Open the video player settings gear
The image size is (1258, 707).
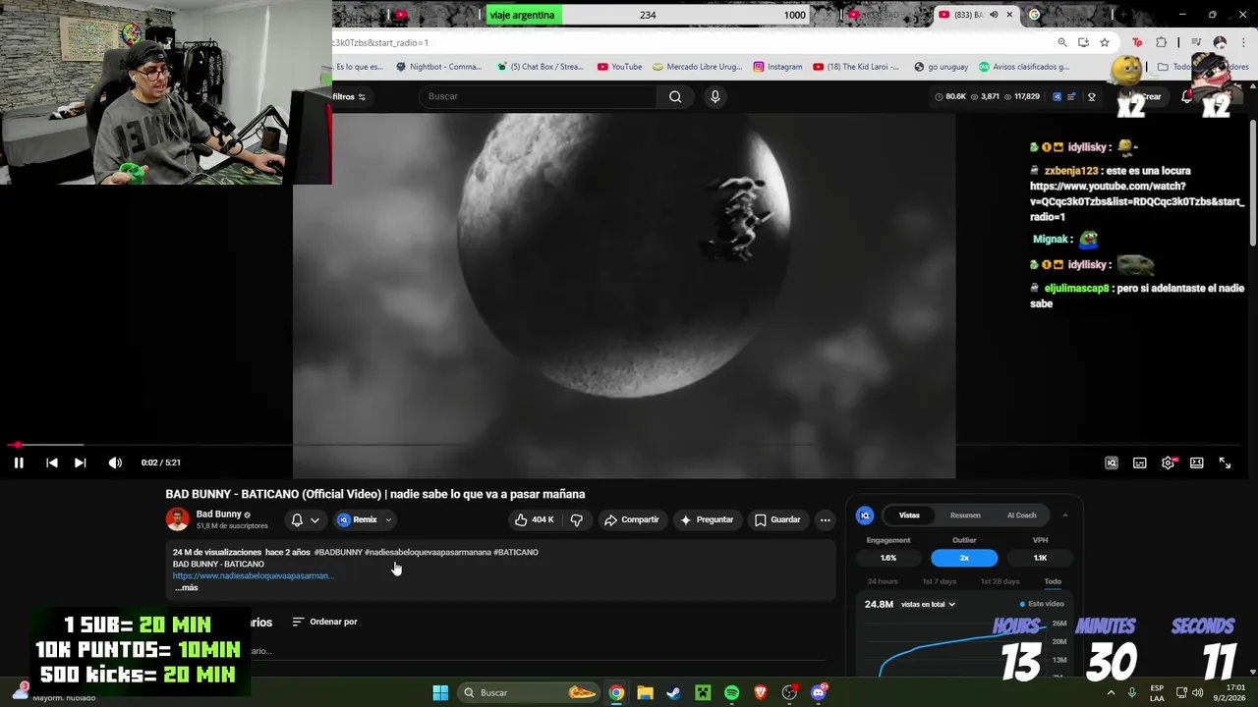click(1168, 462)
